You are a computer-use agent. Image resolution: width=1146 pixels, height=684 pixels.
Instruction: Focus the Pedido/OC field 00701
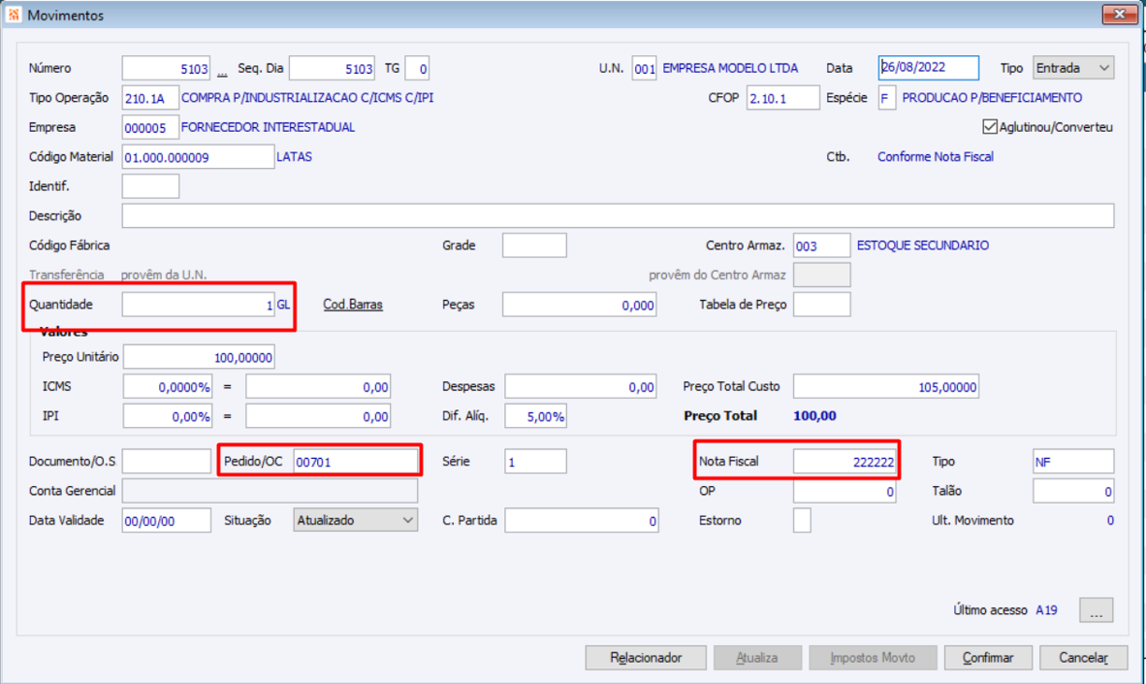point(355,462)
